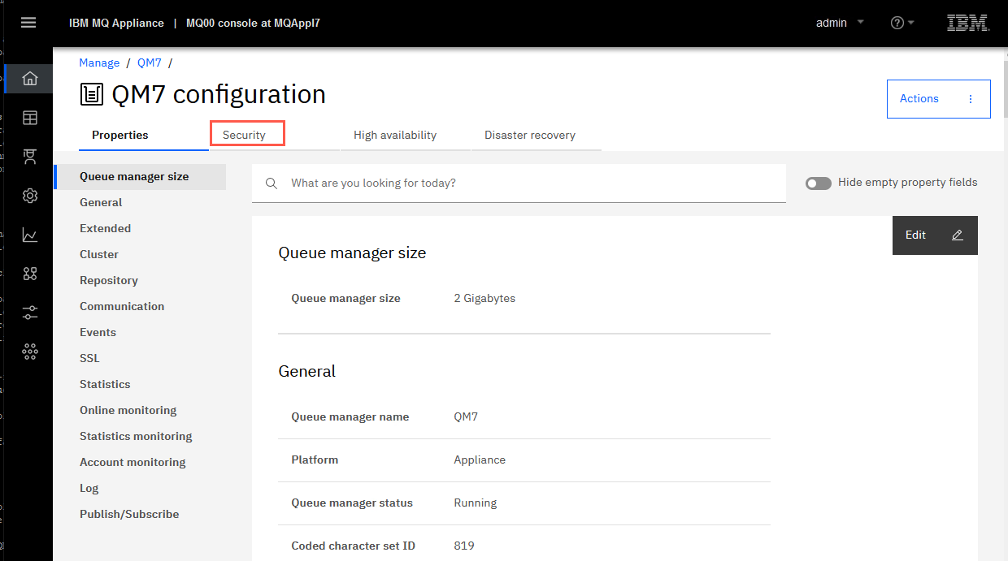Click the General section heading
The height and width of the screenshot is (561, 1008).
(x=307, y=372)
